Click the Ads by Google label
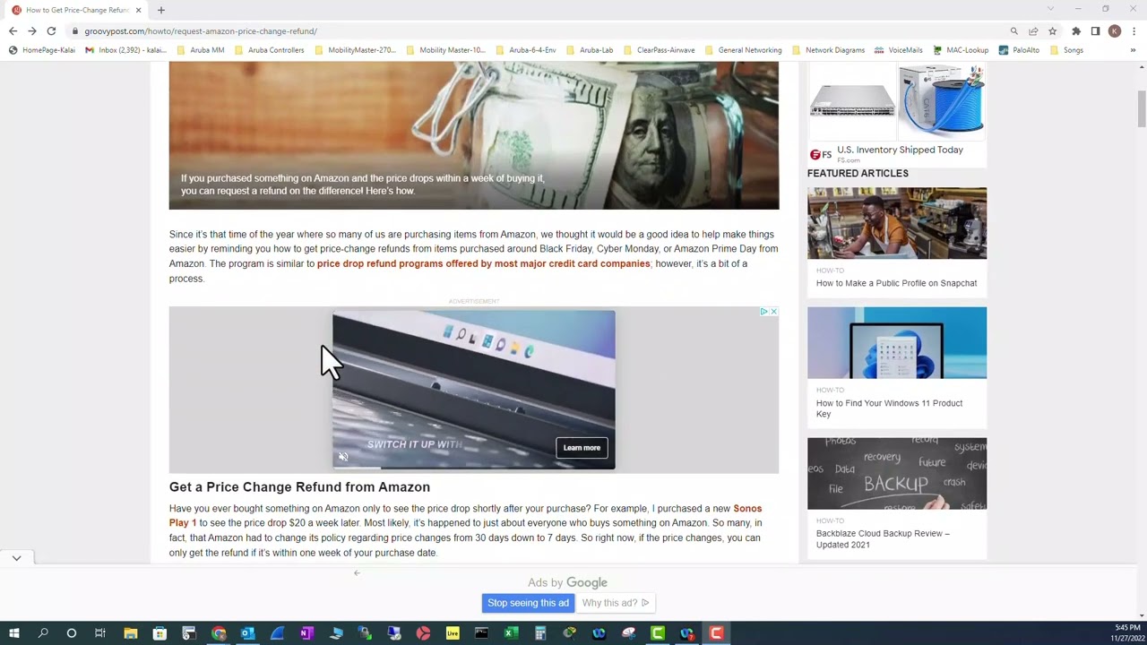Image resolution: width=1147 pixels, height=645 pixels. (567, 583)
